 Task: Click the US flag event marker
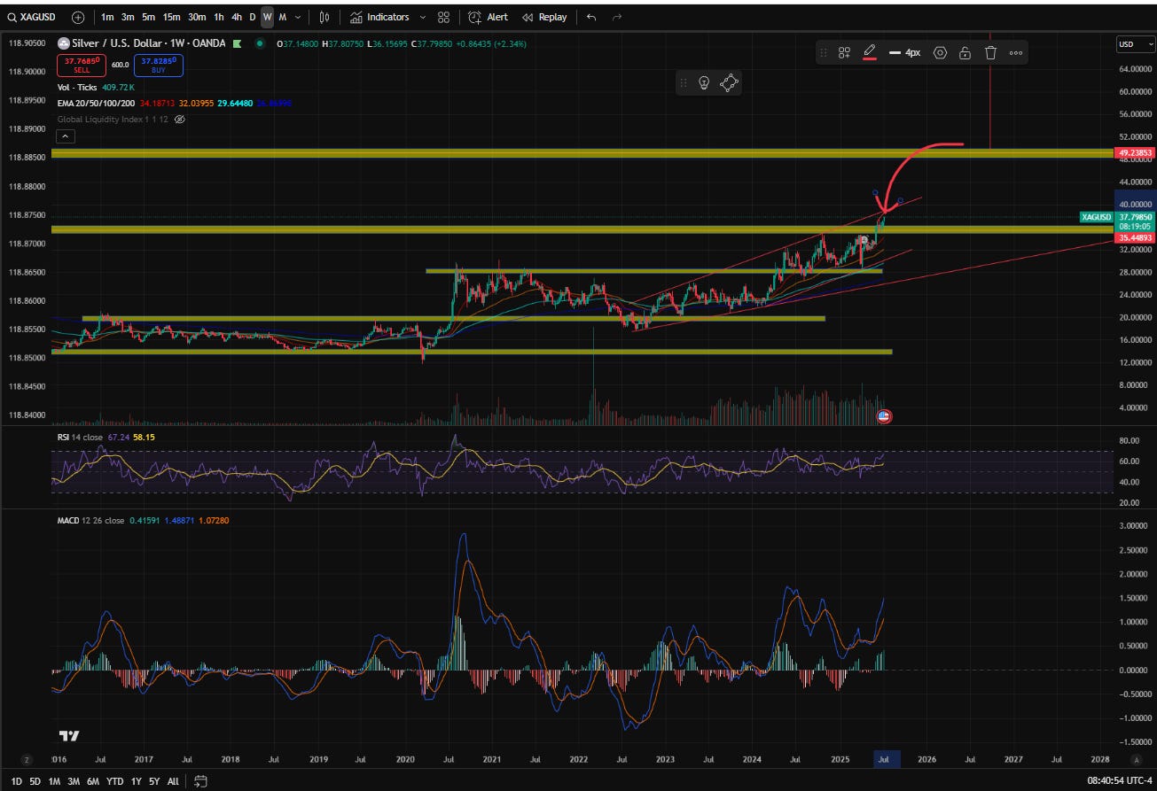click(x=883, y=415)
